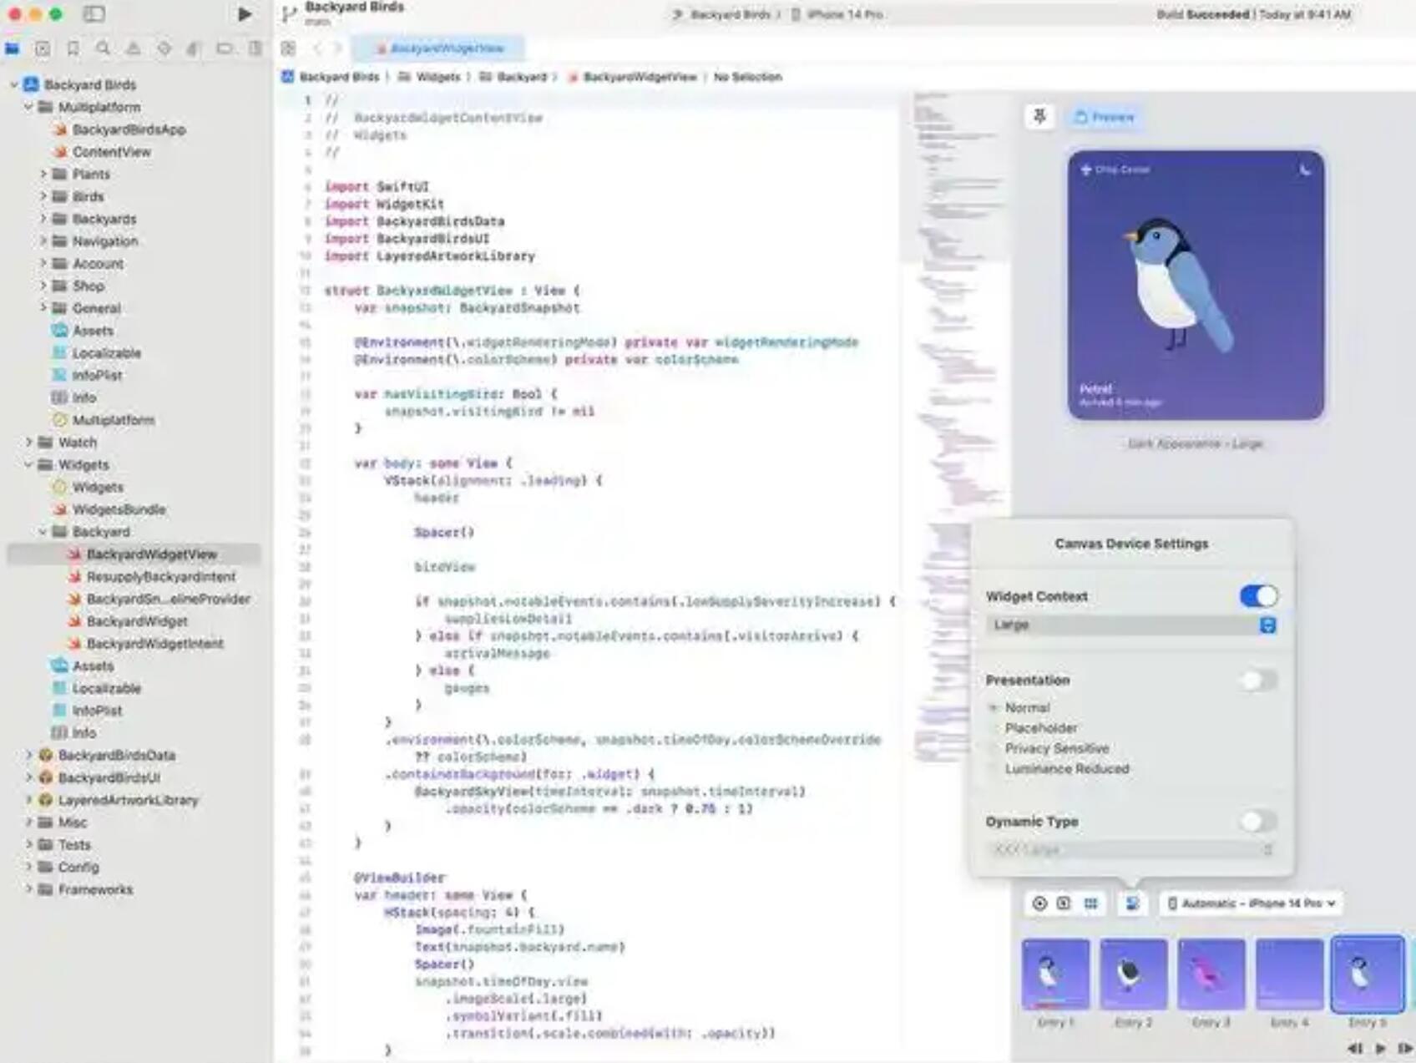Open Canvas Device Settings button in toolbar
The height and width of the screenshot is (1063, 1416).
1132,904
